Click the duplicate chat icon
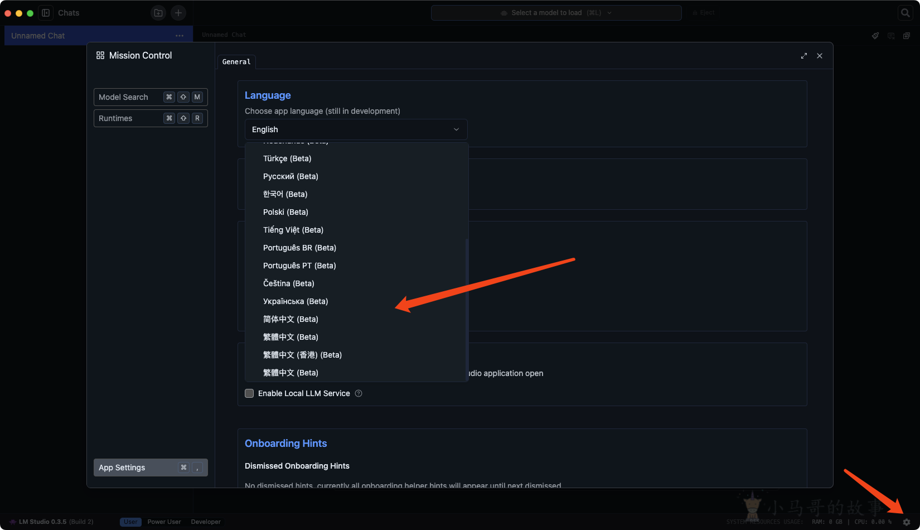This screenshot has width=920, height=530. click(x=907, y=36)
